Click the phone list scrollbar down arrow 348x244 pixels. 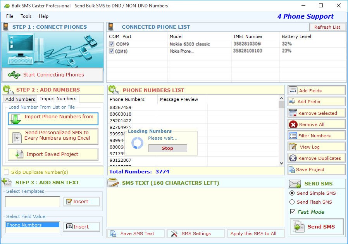pyautogui.click(x=281, y=163)
